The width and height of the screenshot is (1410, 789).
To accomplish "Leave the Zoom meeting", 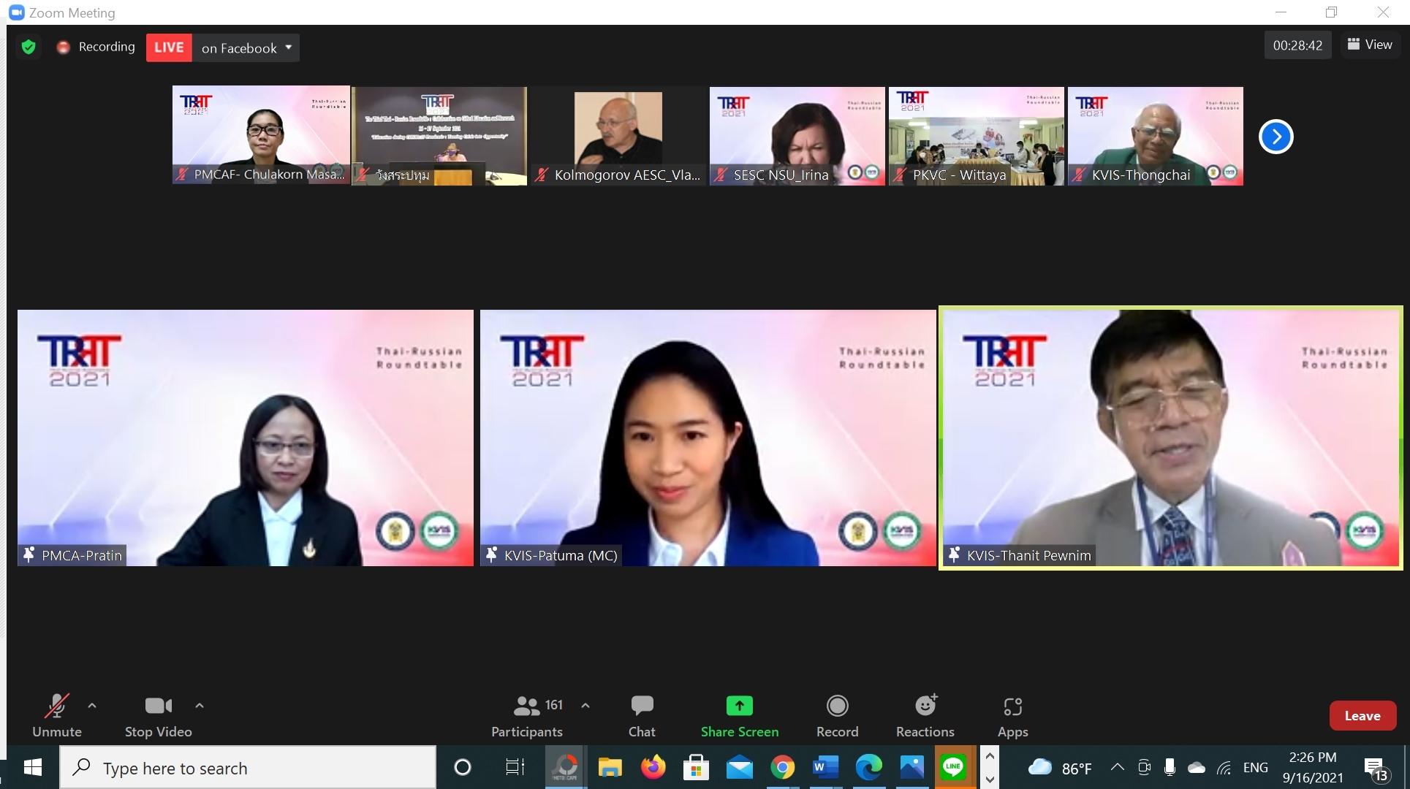I will pos(1362,716).
